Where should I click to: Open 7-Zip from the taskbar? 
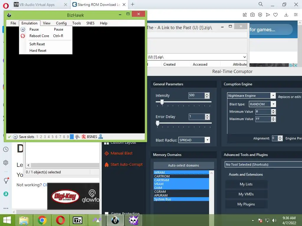(x=78, y=220)
